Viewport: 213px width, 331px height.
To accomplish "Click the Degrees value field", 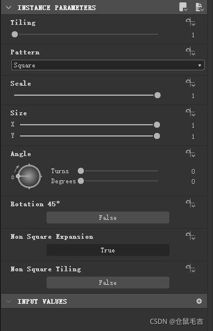I will pyautogui.click(x=193, y=181).
